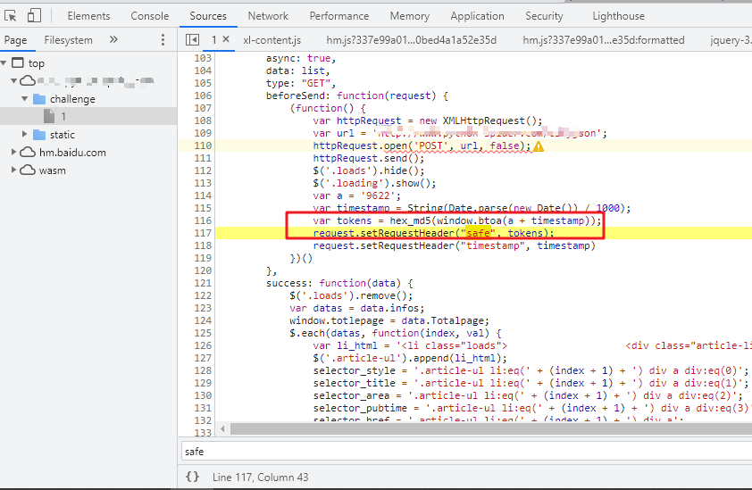Hide the navigator sidebar toggle icon
Viewport: 752px width, 490px height.
[192, 40]
